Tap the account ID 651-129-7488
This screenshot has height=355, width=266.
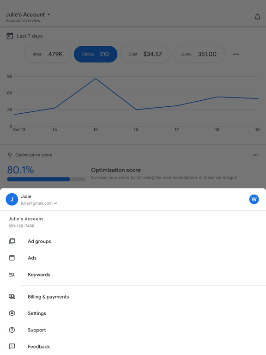(22, 226)
